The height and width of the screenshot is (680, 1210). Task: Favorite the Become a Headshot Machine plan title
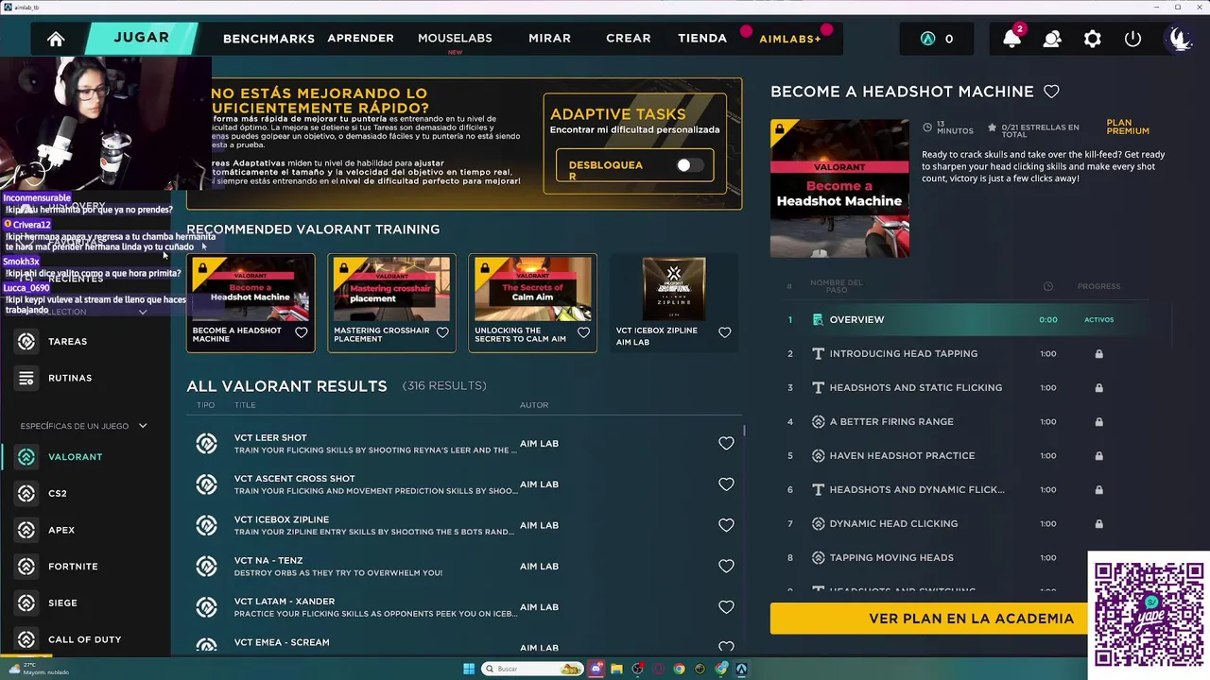click(1051, 92)
